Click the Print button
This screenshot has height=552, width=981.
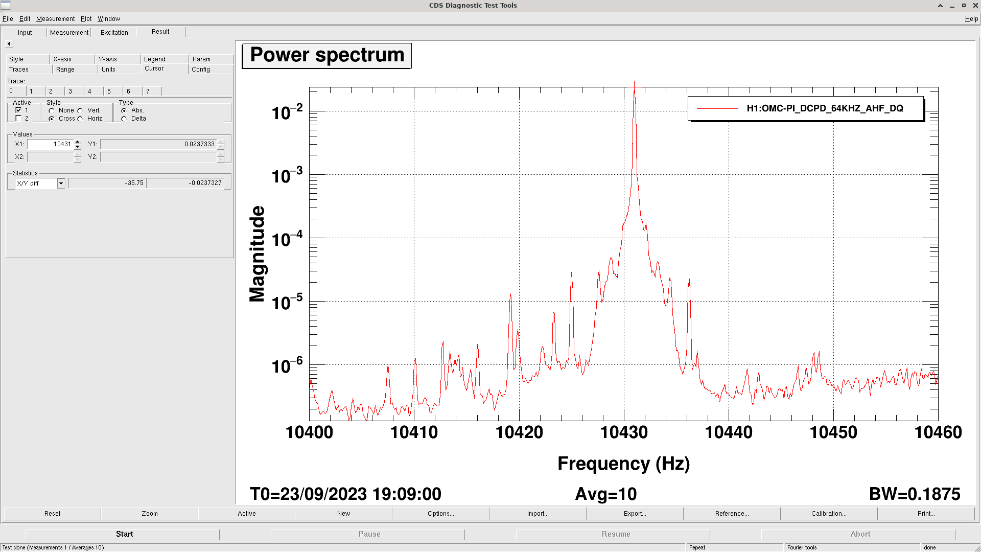point(926,514)
